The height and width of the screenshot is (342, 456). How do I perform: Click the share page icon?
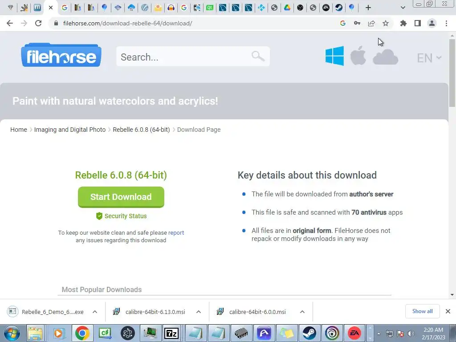coord(371,23)
